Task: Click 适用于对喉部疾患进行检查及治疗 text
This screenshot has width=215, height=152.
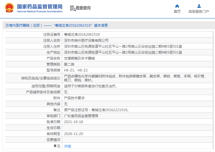Action: click(90, 86)
